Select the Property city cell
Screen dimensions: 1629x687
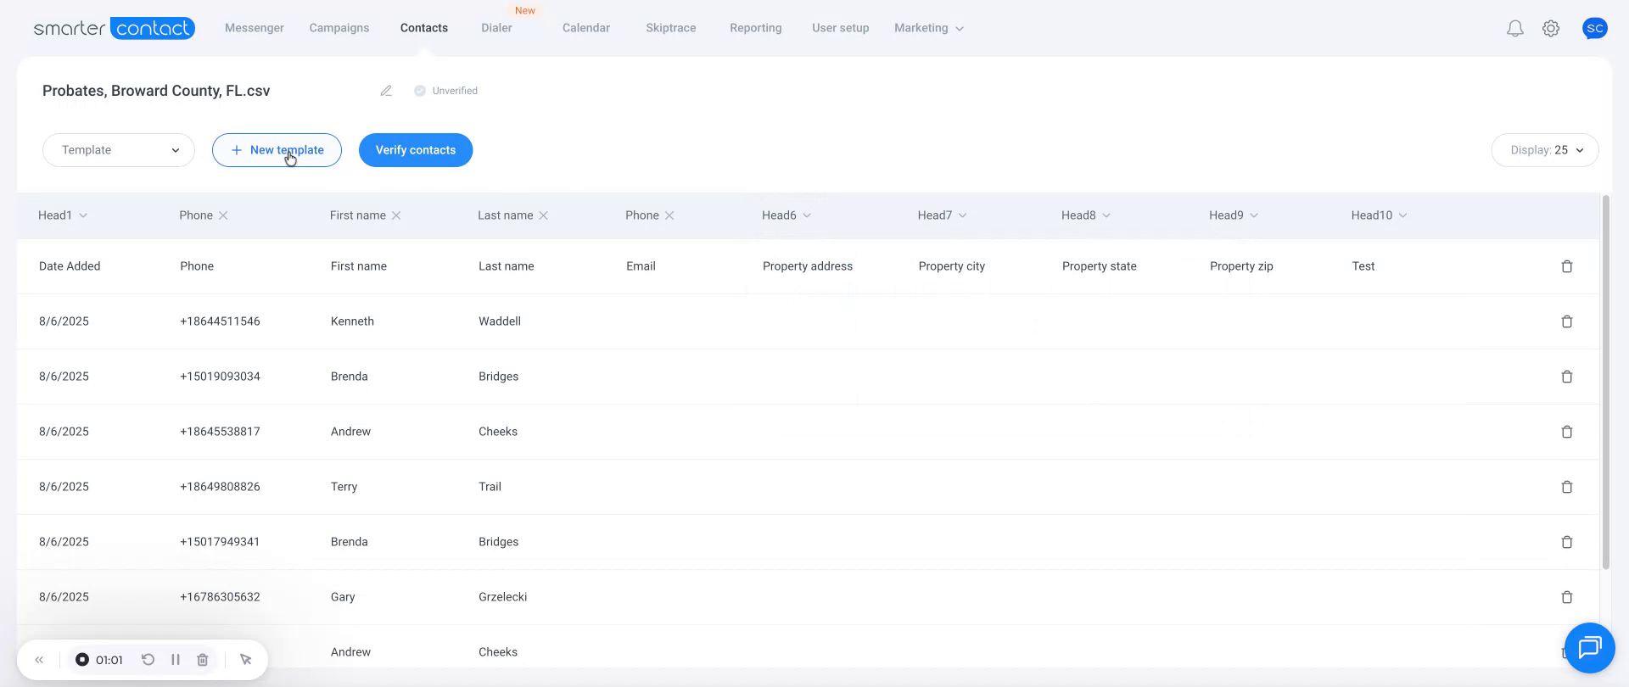pyautogui.click(x=952, y=266)
